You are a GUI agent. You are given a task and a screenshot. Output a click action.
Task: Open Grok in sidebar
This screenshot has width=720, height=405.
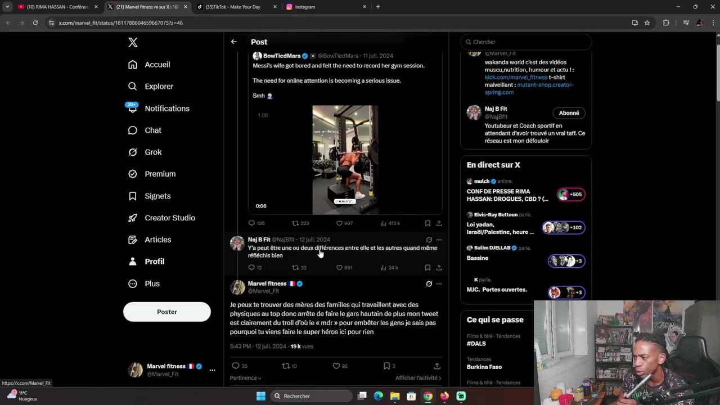[x=144, y=152]
